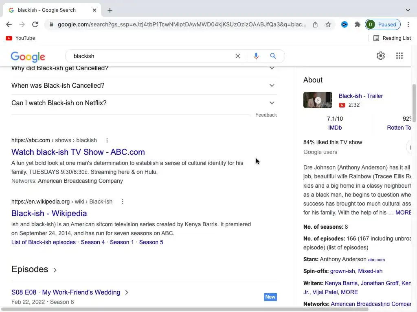
Task: Open the YouTube bookmark
Action: pyautogui.click(x=20, y=38)
